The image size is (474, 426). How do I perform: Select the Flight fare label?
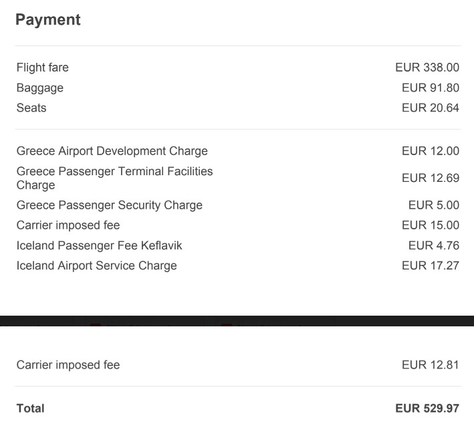(43, 68)
